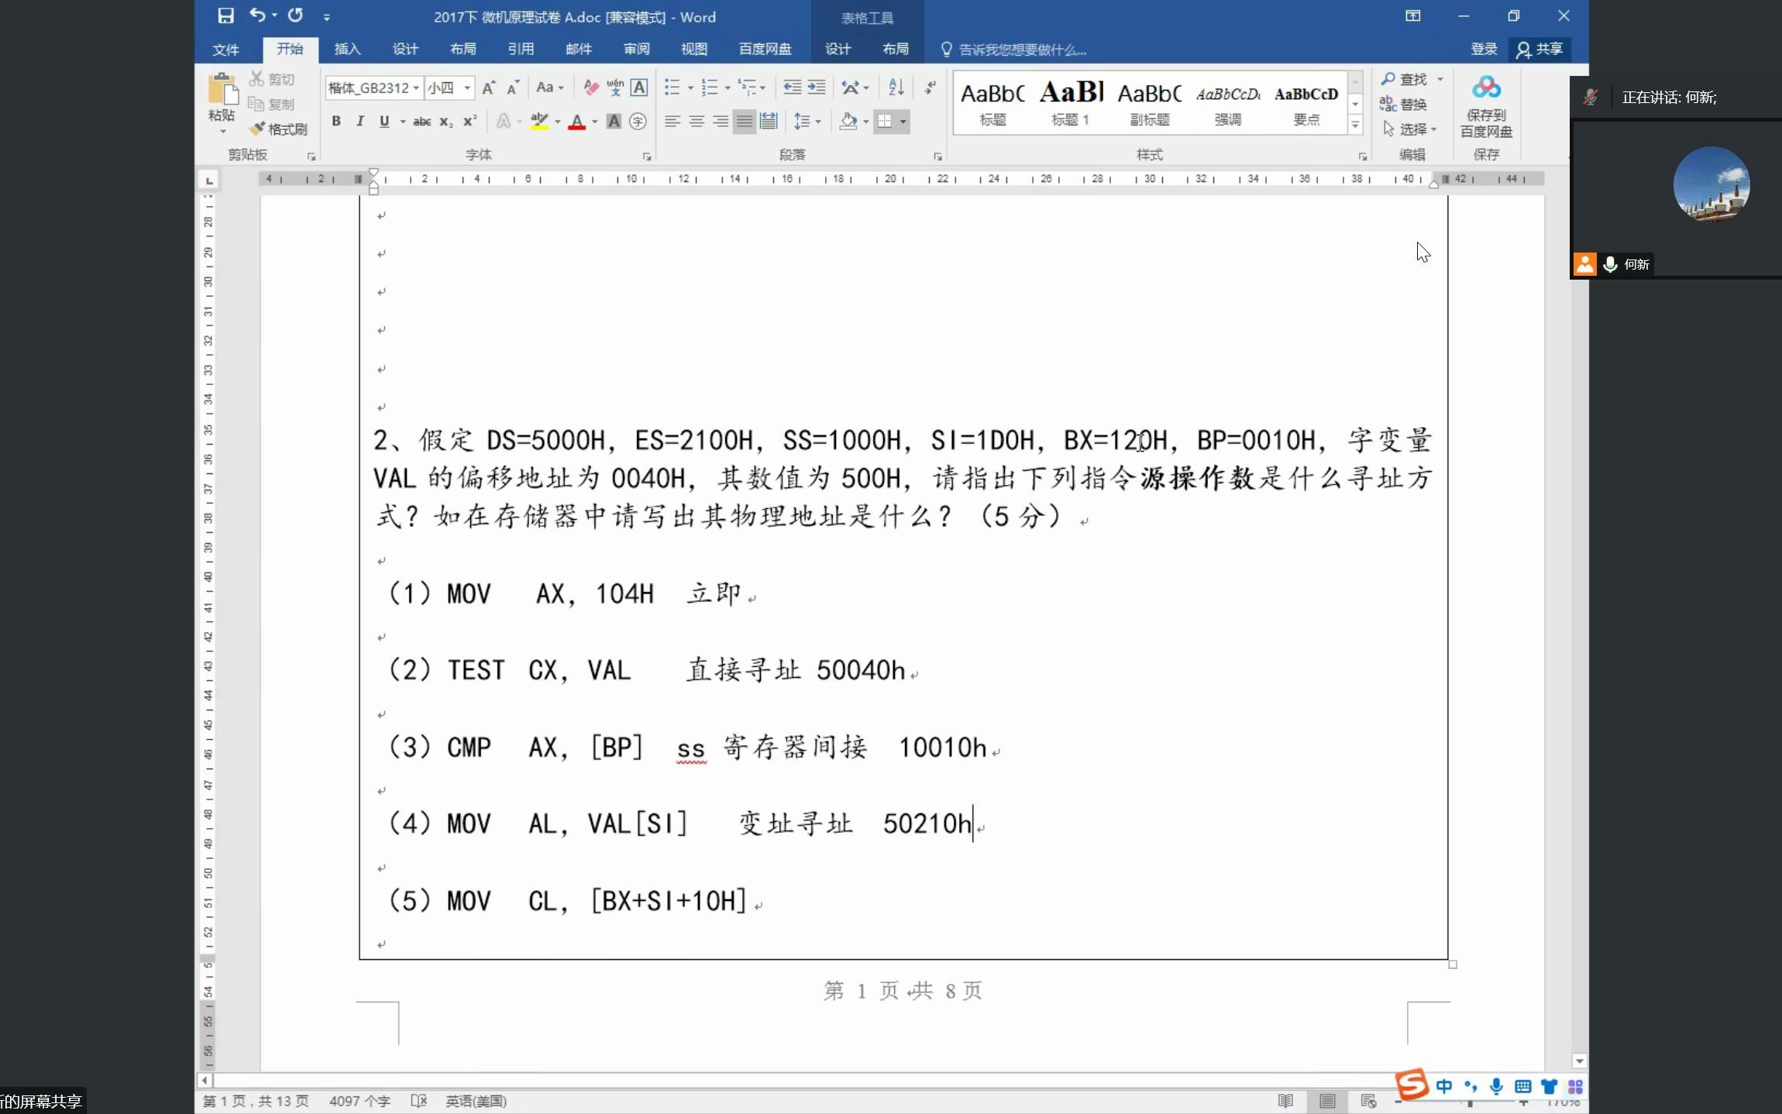1782x1114 pixels.
Task: Switch to the View (视图) tab
Action: (x=694, y=49)
